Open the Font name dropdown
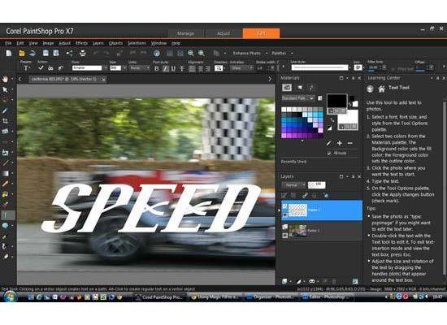 106,68
